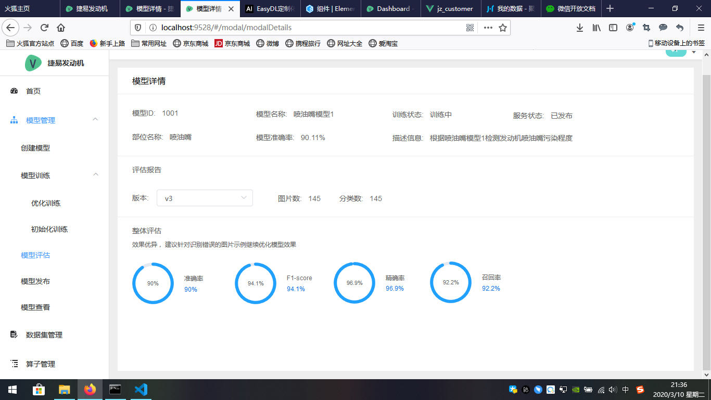Open the 爱淘宝 bookmark
The height and width of the screenshot is (400, 711).
coord(383,43)
